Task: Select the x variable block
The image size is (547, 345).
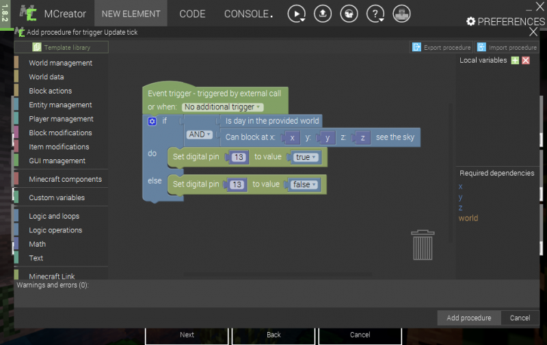Action: click(x=291, y=137)
